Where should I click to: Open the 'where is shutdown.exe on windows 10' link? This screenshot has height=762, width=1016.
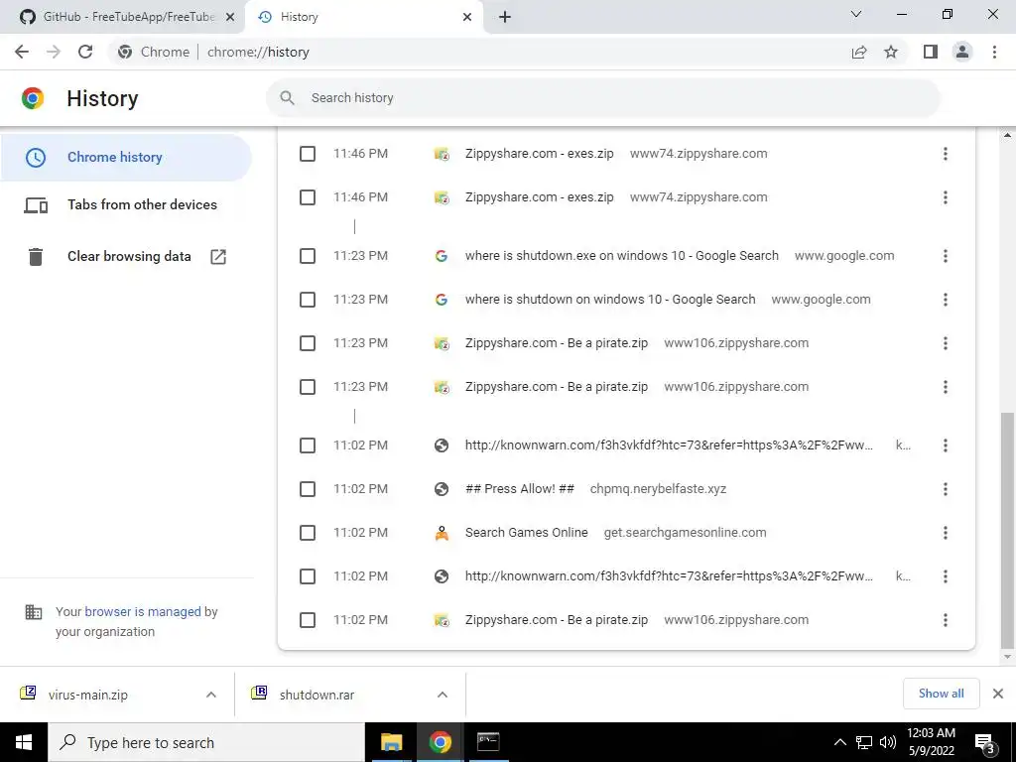click(x=621, y=256)
